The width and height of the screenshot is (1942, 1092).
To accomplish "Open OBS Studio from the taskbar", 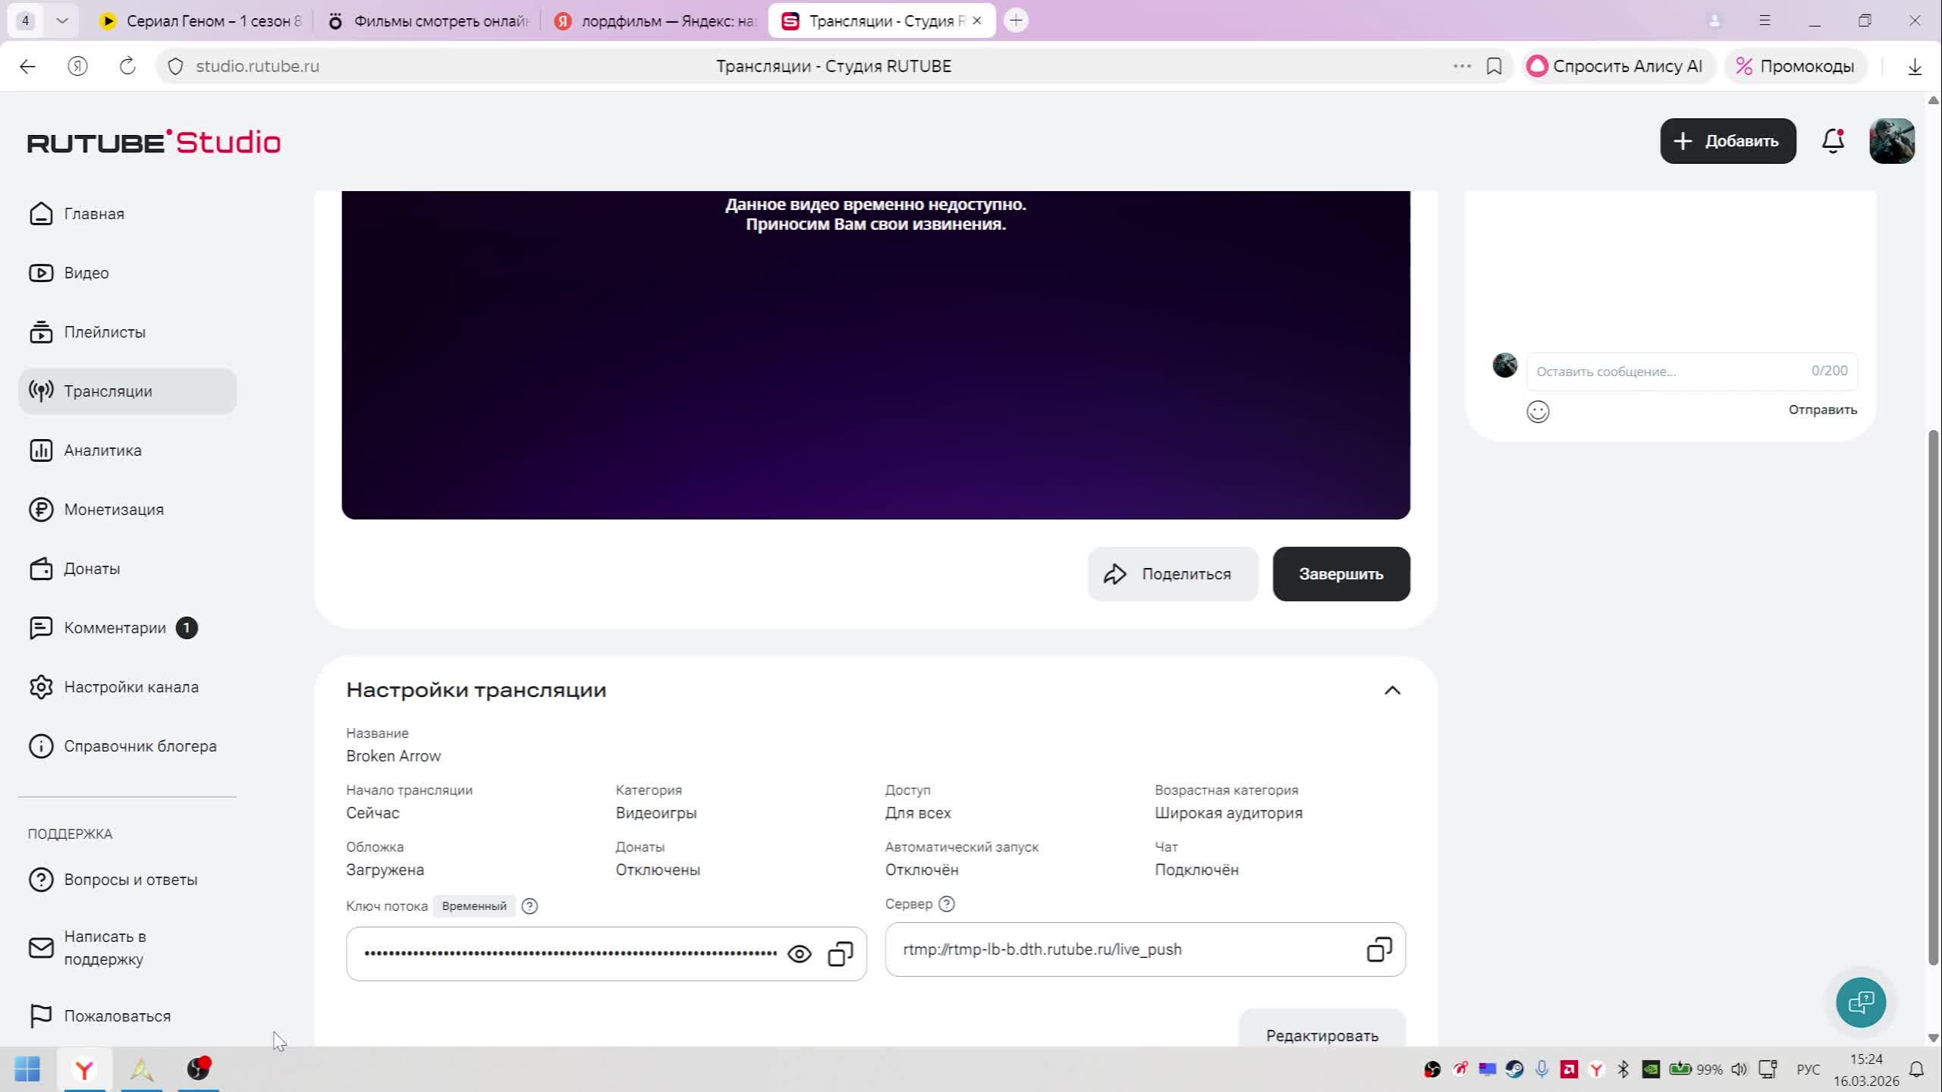I will tap(198, 1069).
